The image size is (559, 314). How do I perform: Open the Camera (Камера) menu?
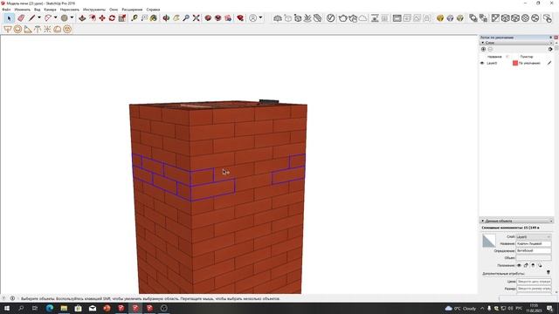point(51,10)
